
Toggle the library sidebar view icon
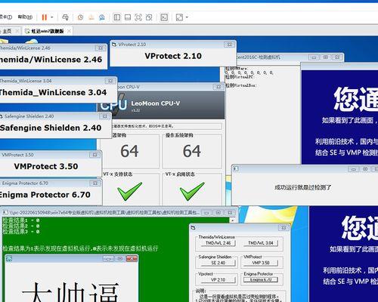[x=117, y=17]
